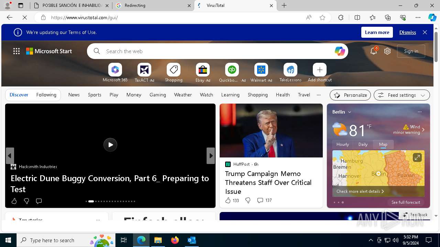Expand the weather map

(x=417, y=157)
